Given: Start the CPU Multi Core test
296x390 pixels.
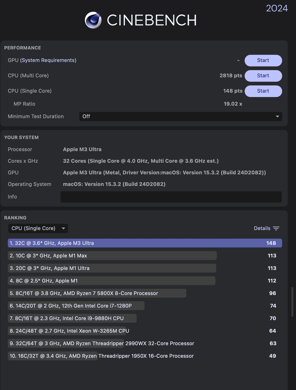Looking at the screenshot, I should coord(263,76).
